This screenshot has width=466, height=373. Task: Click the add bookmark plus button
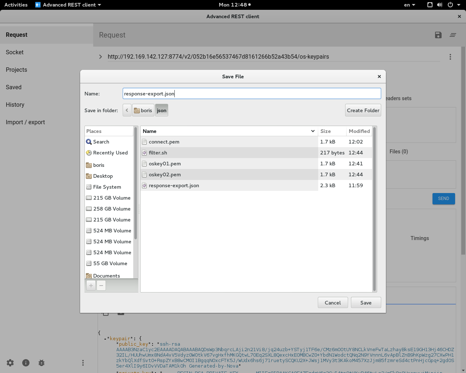(91, 285)
